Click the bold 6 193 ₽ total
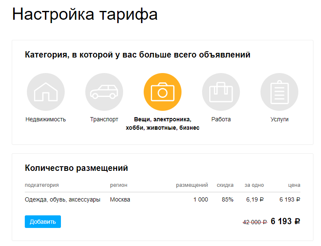The height and width of the screenshot is (246, 321). pos(285,221)
